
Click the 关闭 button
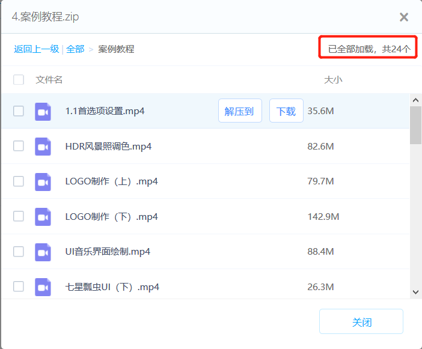coord(361,321)
